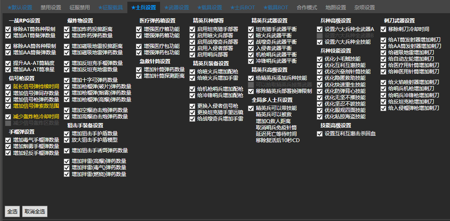This screenshot has width=450, height=221.
Task: Toggle 增加十字弓弹药数量 checkbox
Action: click(x=67, y=80)
